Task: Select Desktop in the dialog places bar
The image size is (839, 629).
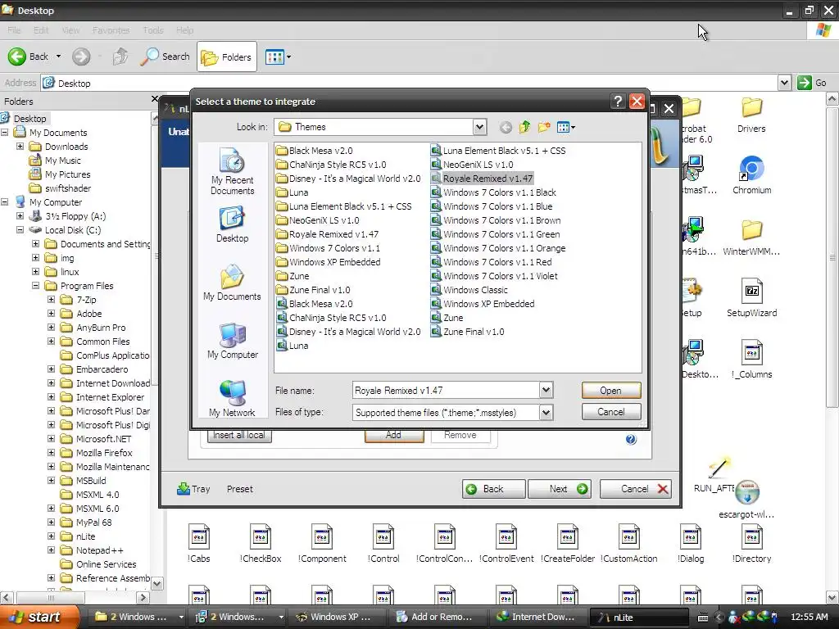Action: [232, 225]
